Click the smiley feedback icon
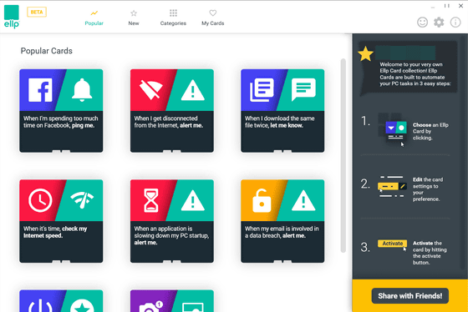This screenshot has height=312, width=468. click(422, 23)
